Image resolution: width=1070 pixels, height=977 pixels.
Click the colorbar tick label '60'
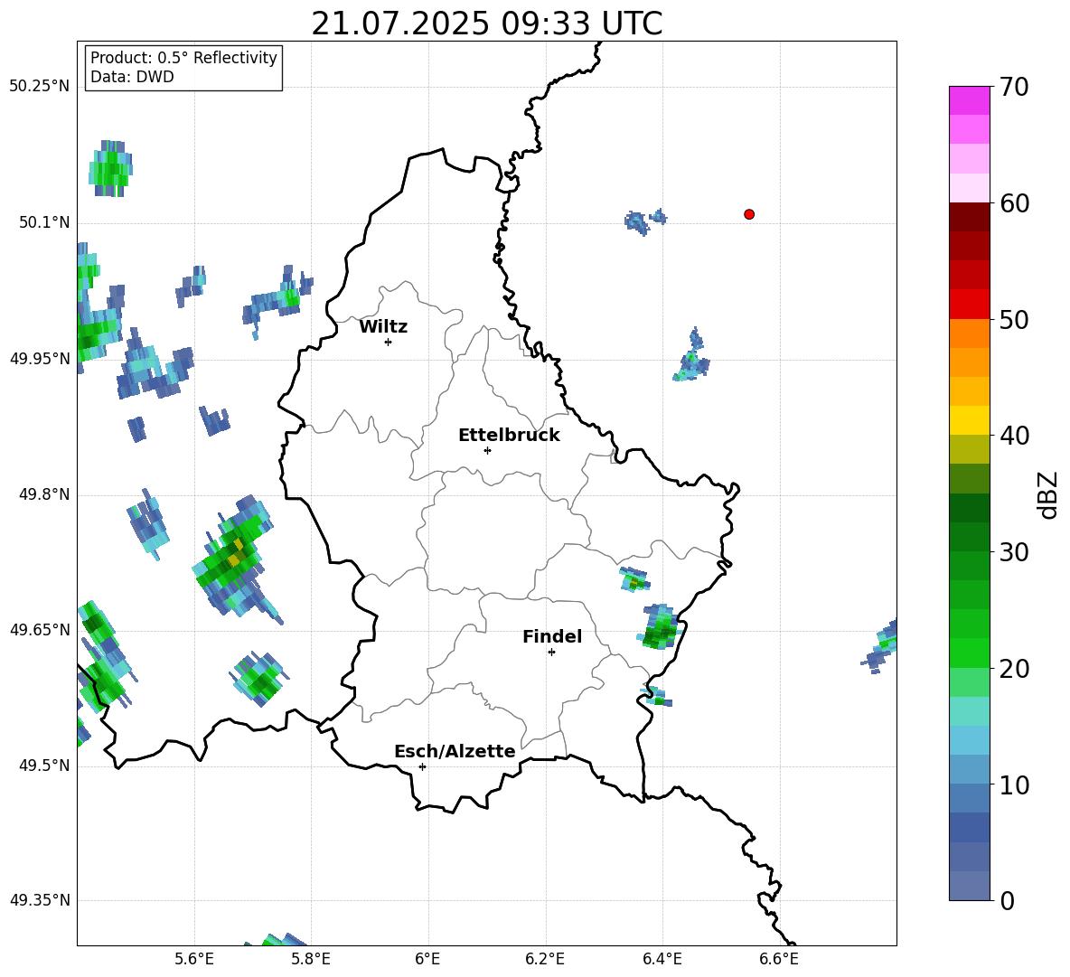1014,203
